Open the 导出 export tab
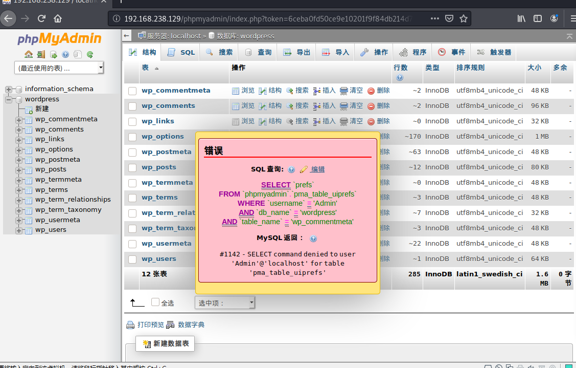 point(297,52)
